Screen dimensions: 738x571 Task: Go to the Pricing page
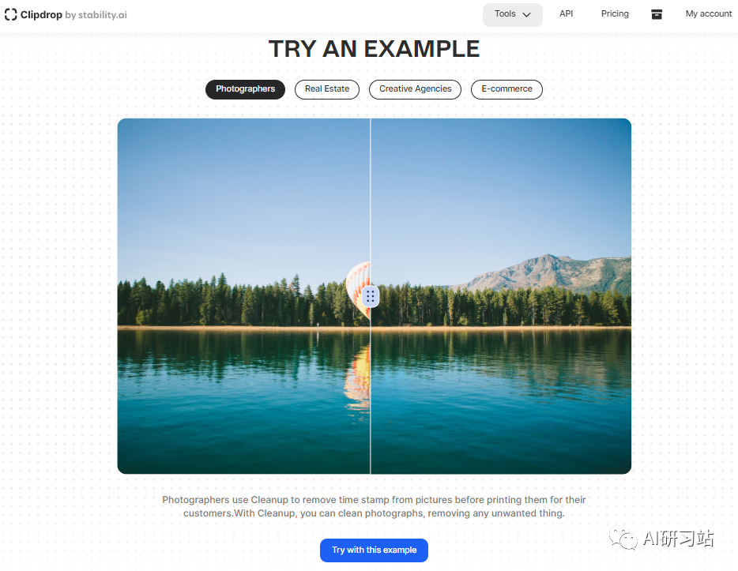point(615,13)
